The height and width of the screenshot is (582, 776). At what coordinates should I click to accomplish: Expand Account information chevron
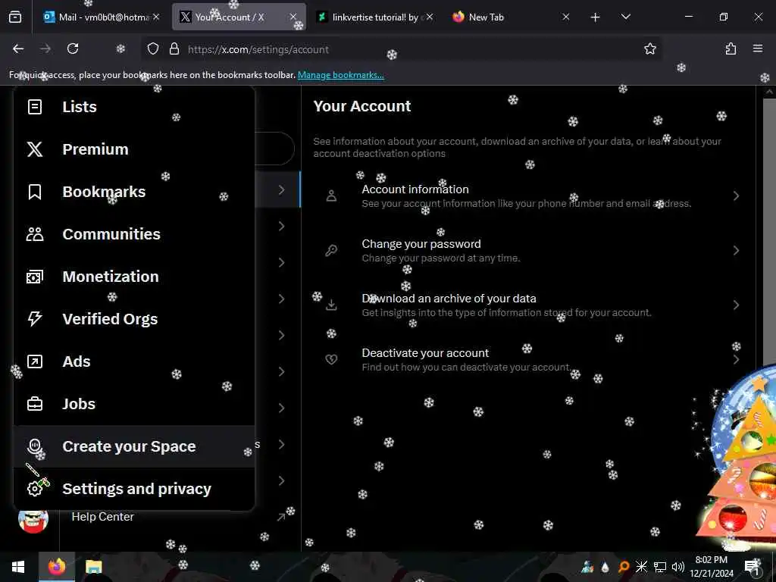[x=737, y=196]
